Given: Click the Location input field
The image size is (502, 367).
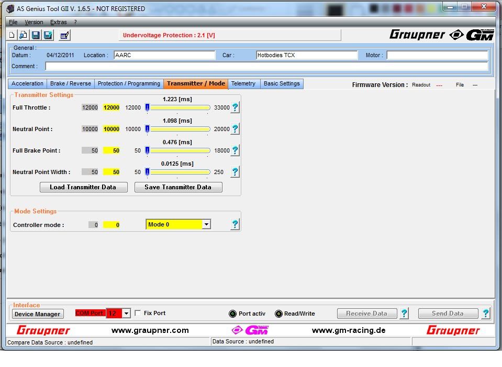Looking at the screenshot, I should click(164, 55).
